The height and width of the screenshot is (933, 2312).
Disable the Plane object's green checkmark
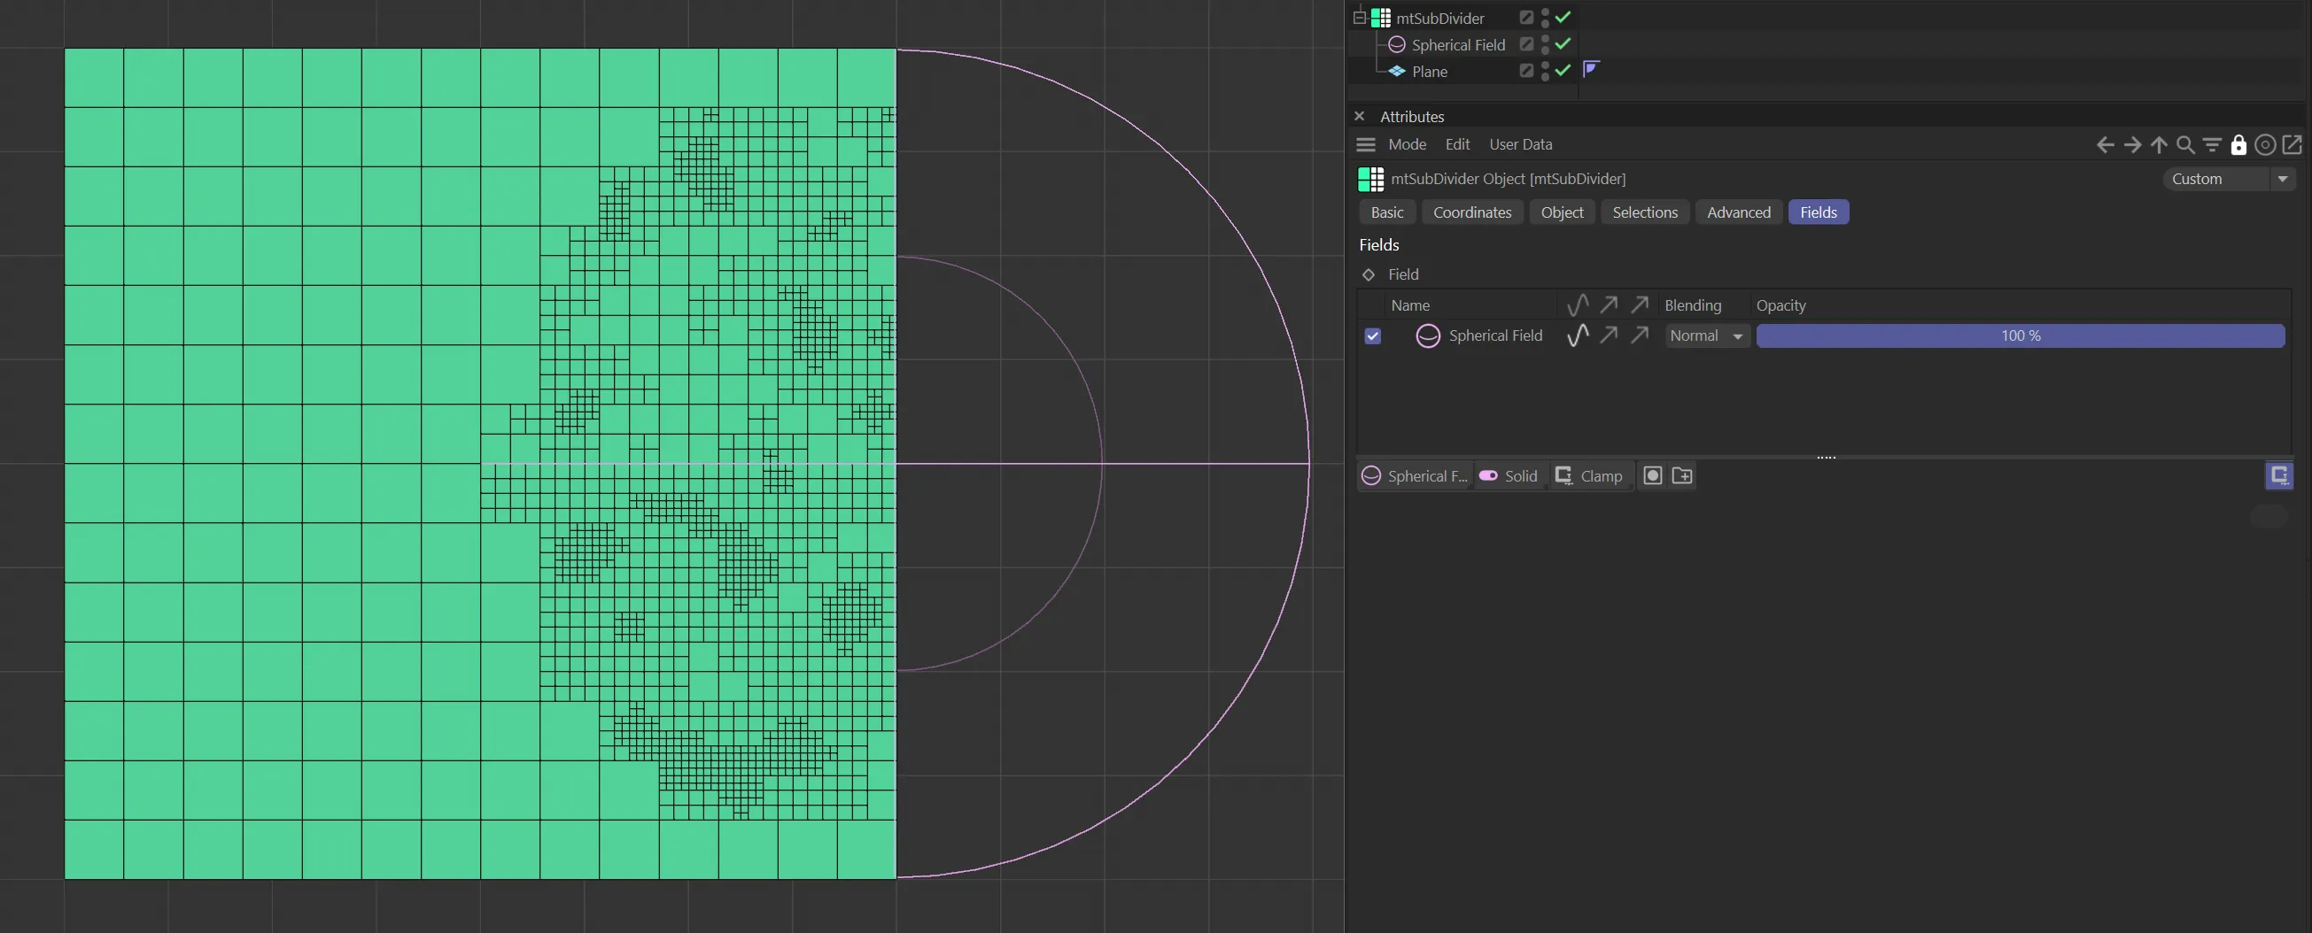tap(1563, 70)
